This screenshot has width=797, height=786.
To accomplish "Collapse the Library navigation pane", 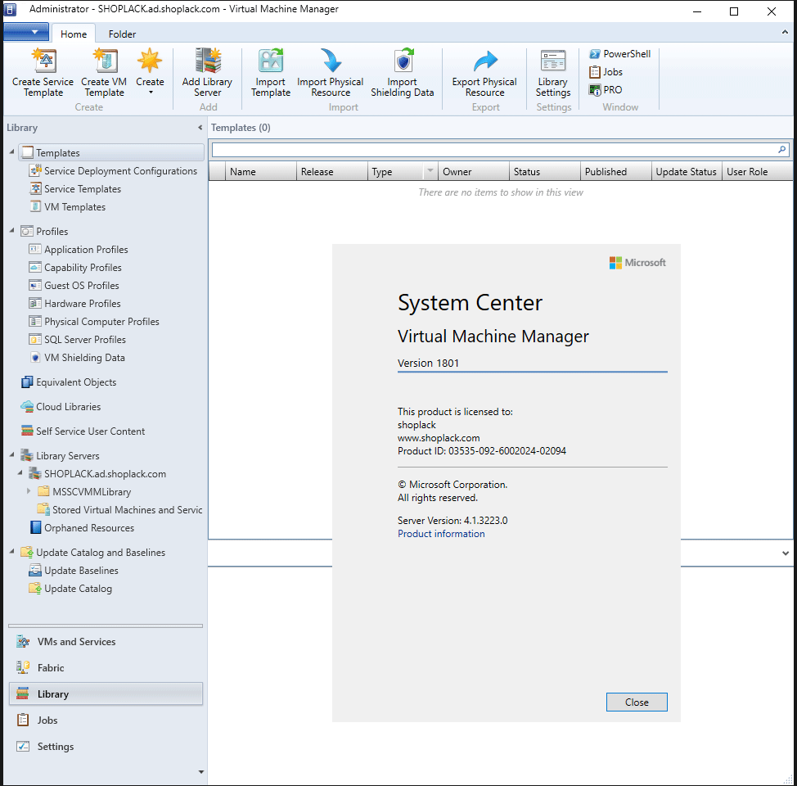I will point(200,128).
